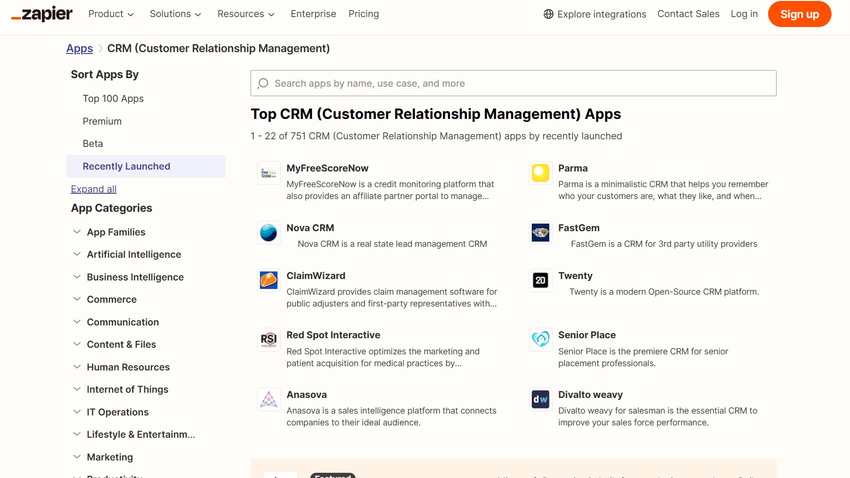Click the Nova CRM globe icon

tap(268, 233)
